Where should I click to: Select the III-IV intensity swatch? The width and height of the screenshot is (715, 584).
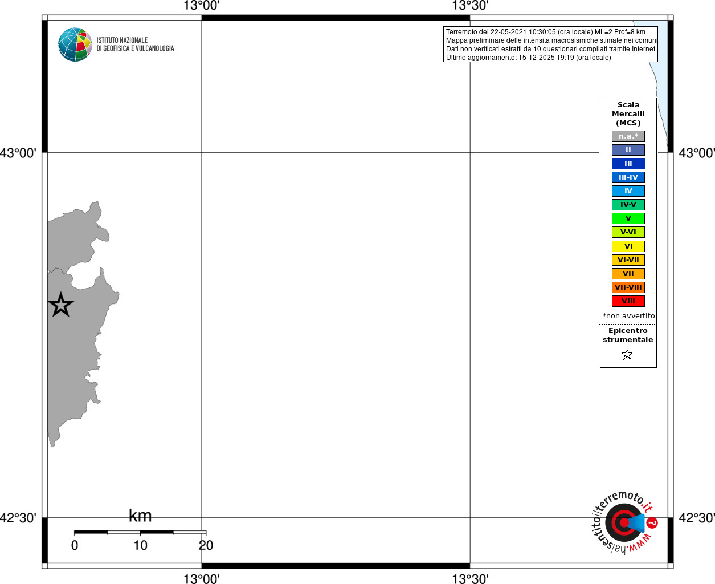point(628,177)
